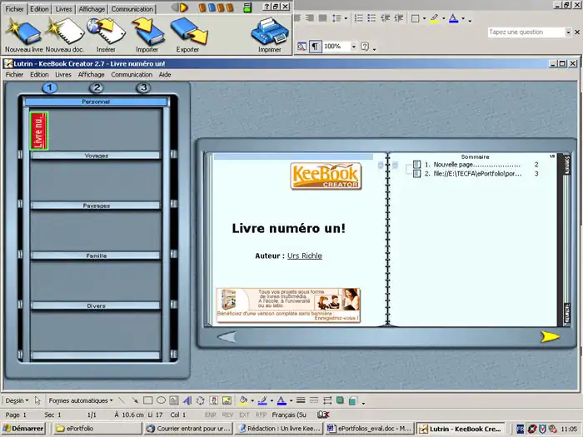Select the red 'Livre nu...' book on shelf
Image resolution: width=583 pixels, height=437 pixels.
tap(38, 131)
